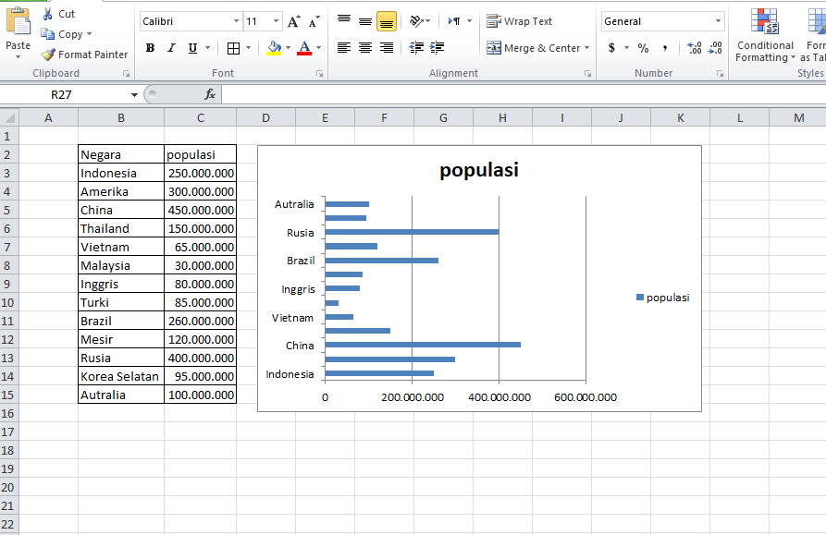Increase decimal places
The height and width of the screenshot is (535, 826).
pos(693,48)
